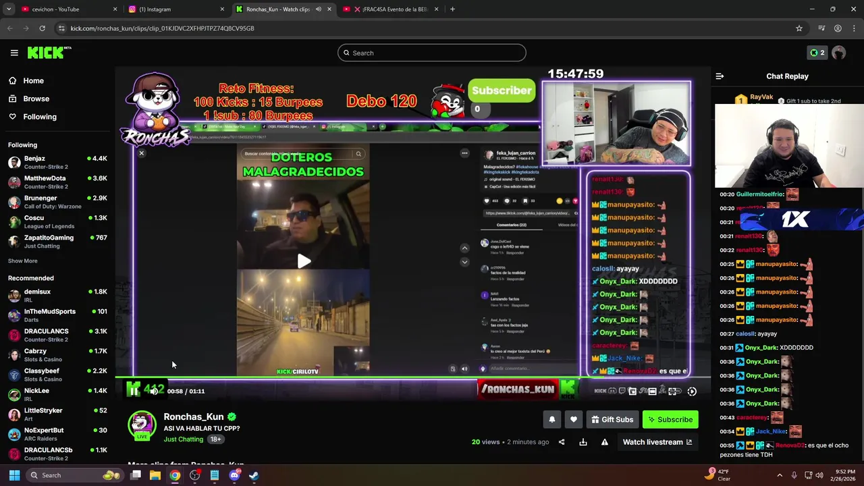Open Ronchas_Kun channel name link
864x486 pixels.
pyautogui.click(x=194, y=416)
